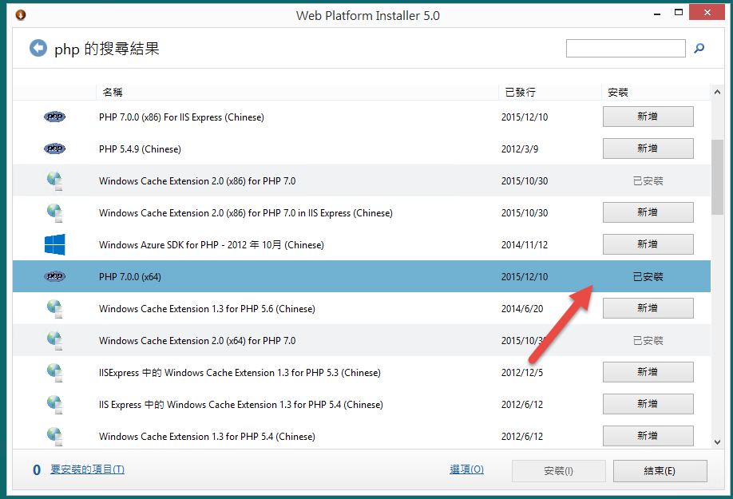Select Windows Cache Extension 1.3 for PHP 5.6 text
Screen dimensions: 733x499
(x=207, y=309)
